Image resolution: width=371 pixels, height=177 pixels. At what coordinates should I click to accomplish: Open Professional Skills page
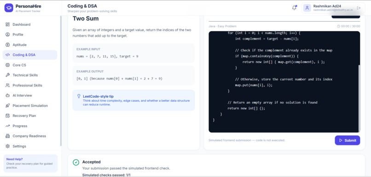(x=30, y=85)
